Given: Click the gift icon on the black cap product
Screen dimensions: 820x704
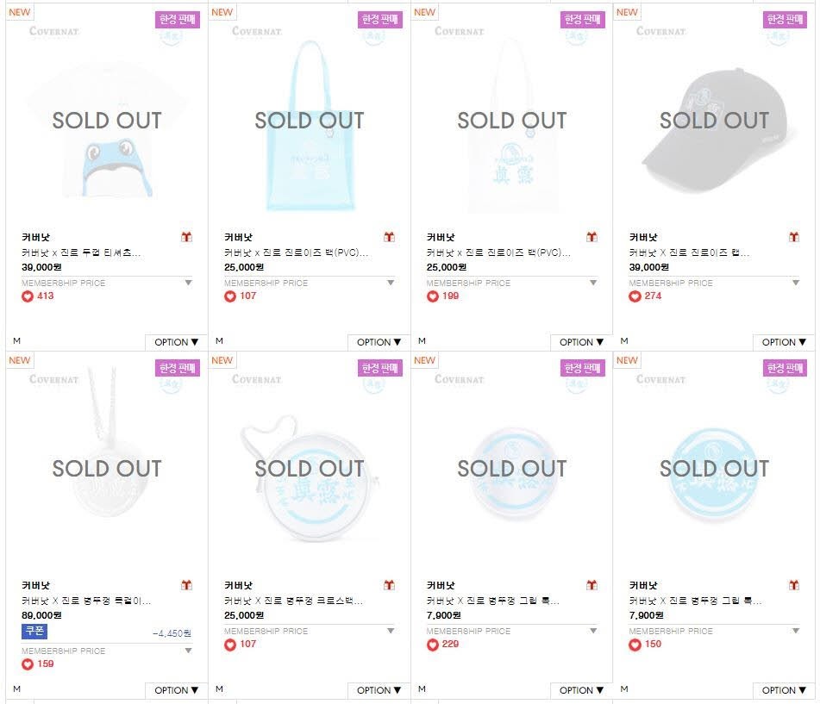Looking at the screenshot, I should (794, 237).
